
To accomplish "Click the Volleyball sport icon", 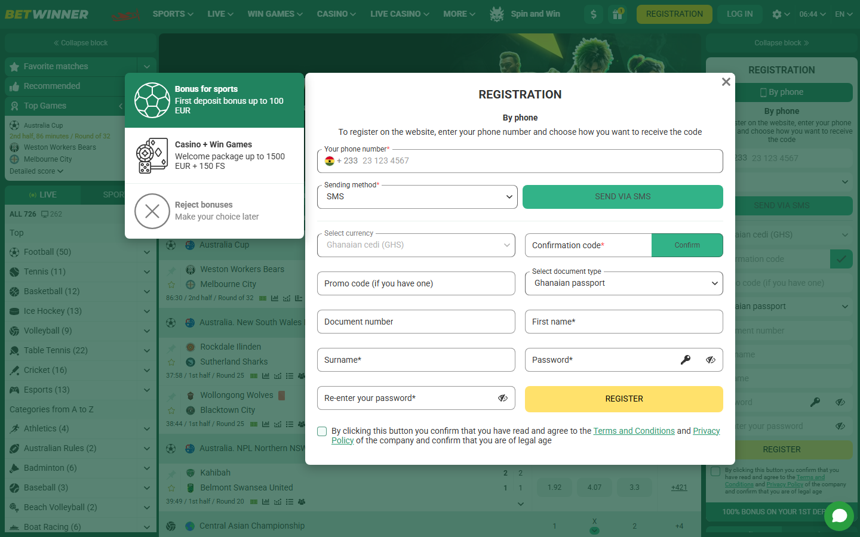I will click(x=14, y=331).
